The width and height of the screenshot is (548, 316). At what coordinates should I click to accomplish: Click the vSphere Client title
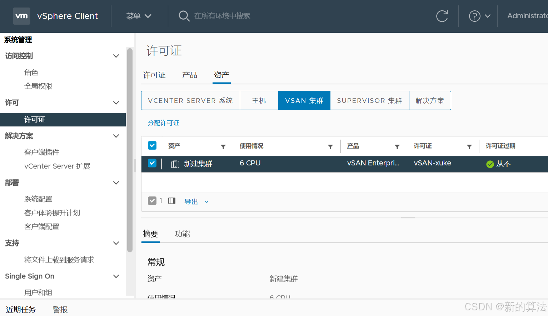68,16
